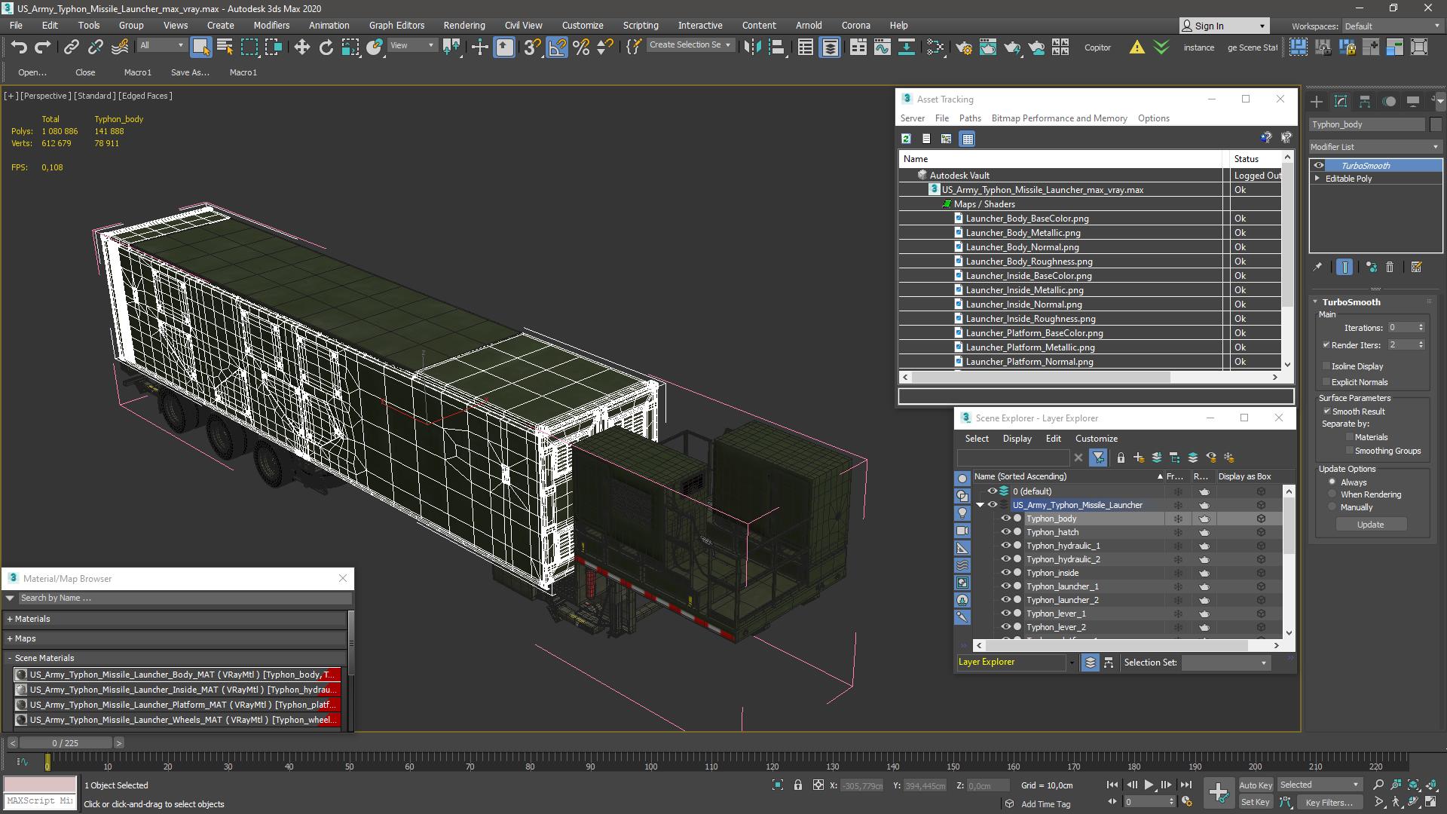Open the Rendering menu
1447x814 pixels.
[x=463, y=25]
